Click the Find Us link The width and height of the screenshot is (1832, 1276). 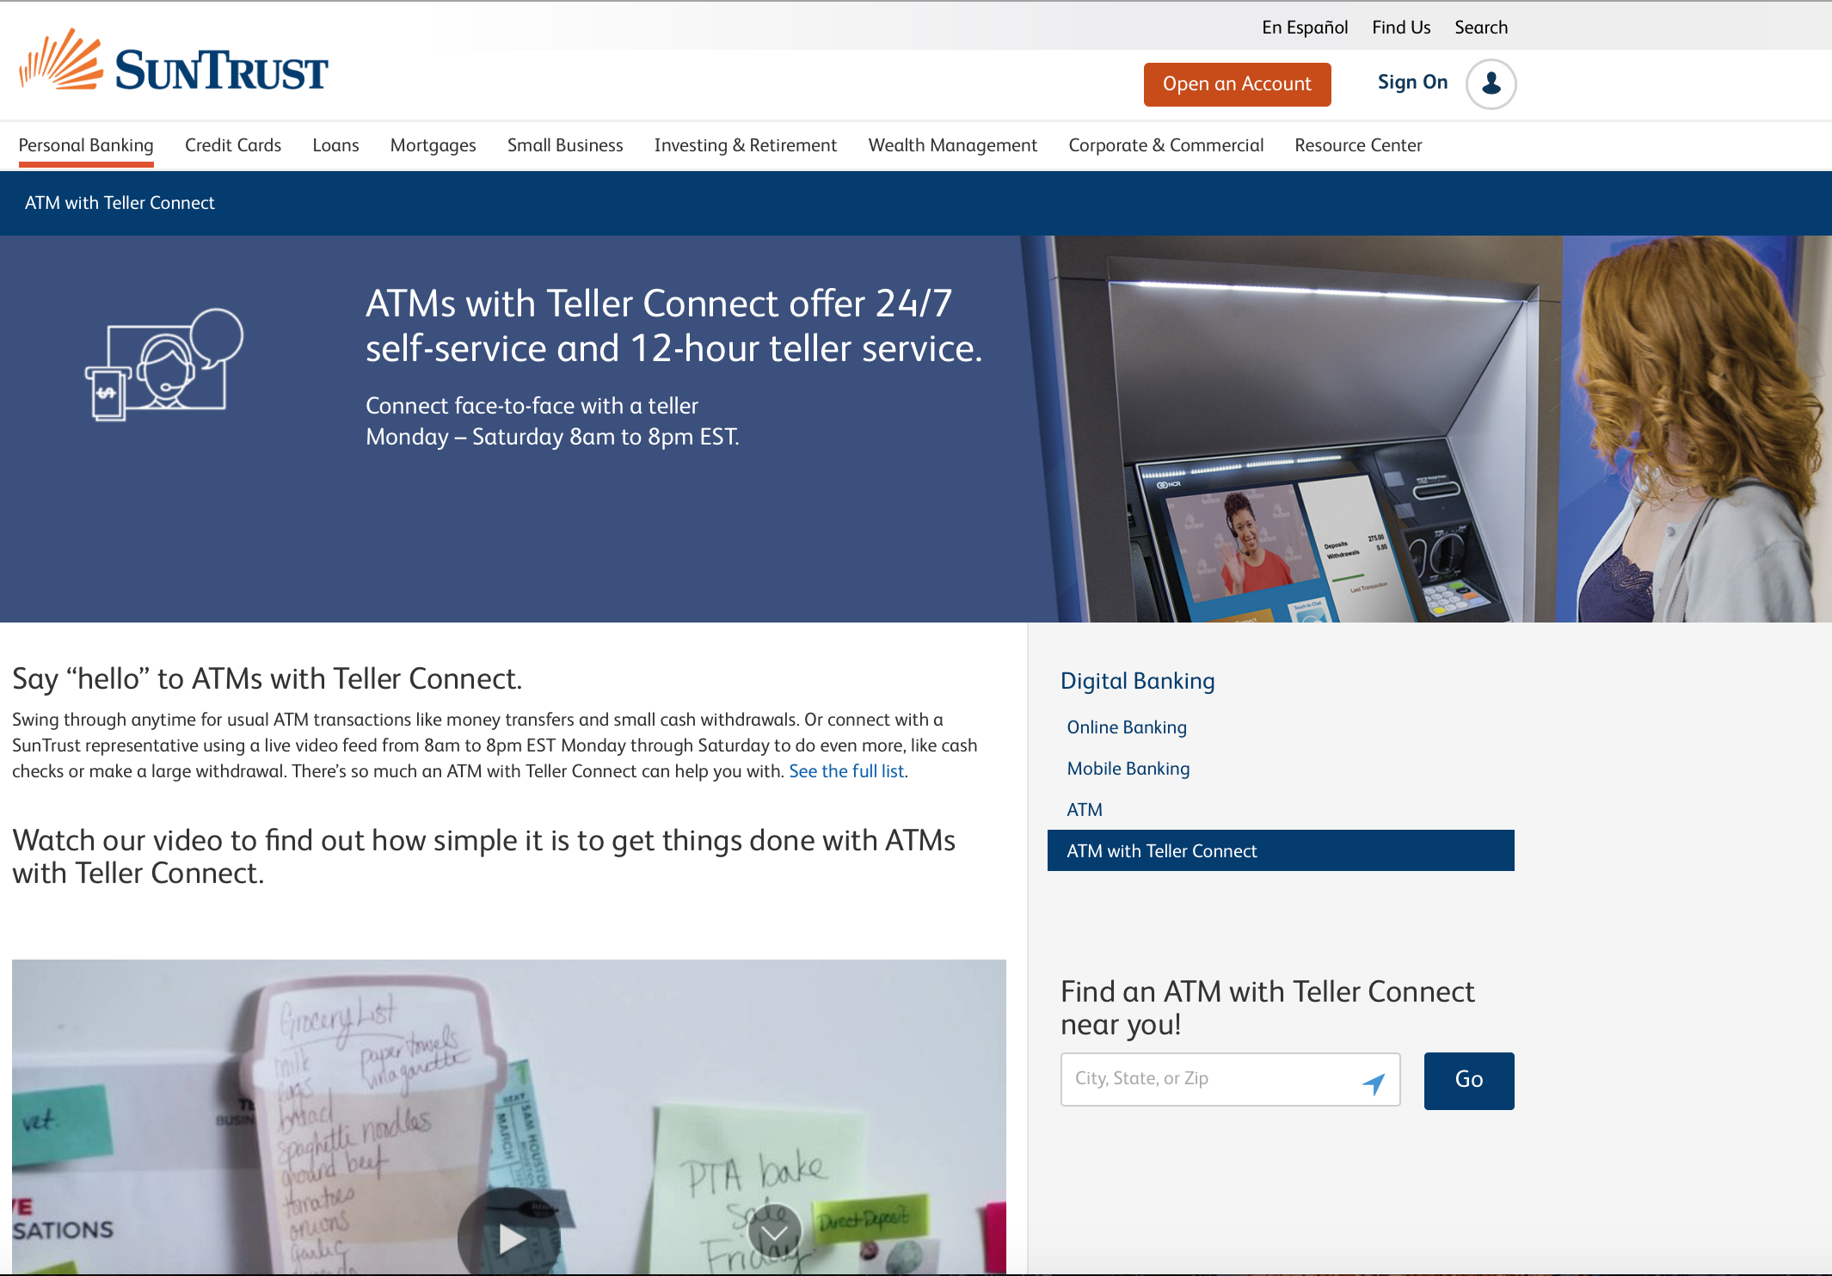pyautogui.click(x=1401, y=28)
